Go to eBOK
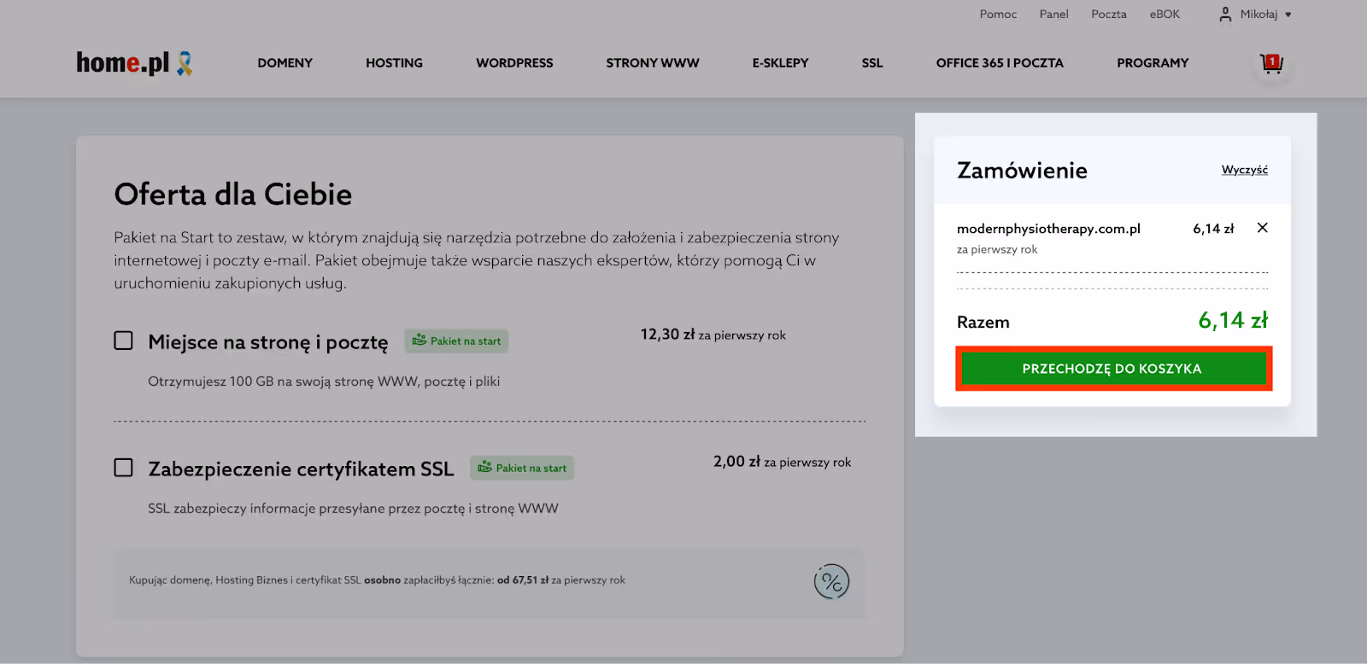1367x664 pixels. click(1164, 15)
